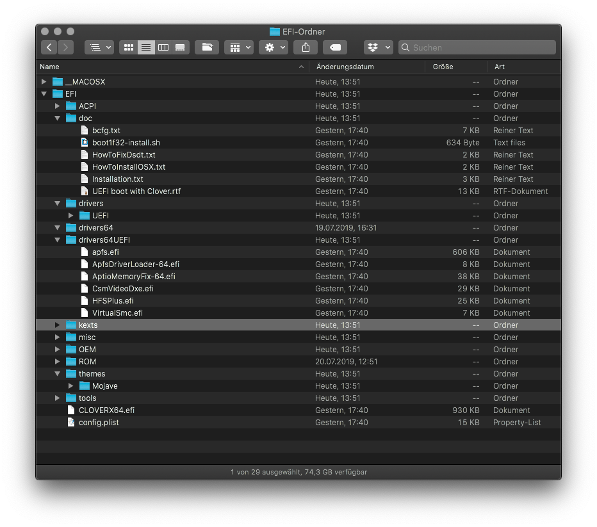Select the VirtualSmc.efi file icon
Viewport: 597px width, 527px height.
[85, 313]
